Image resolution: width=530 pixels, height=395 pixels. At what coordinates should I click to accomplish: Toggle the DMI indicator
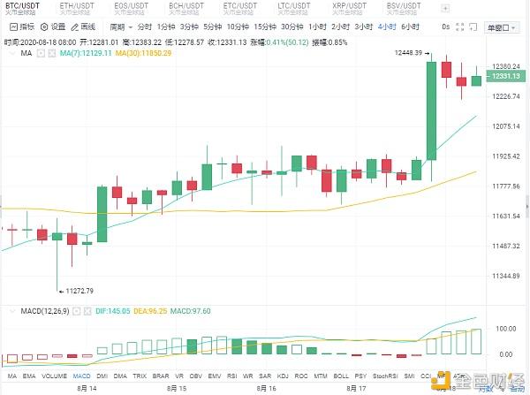point(102,376)
